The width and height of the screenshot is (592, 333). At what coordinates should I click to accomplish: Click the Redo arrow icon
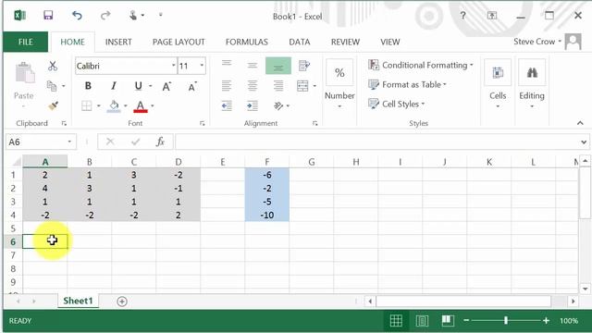(x=105, y=15)
